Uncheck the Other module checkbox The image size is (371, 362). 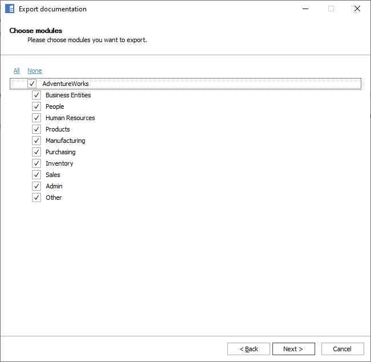tap(36, 198)
